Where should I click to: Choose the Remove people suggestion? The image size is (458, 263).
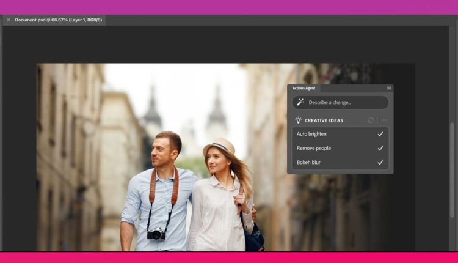click(x=340, y=148)
